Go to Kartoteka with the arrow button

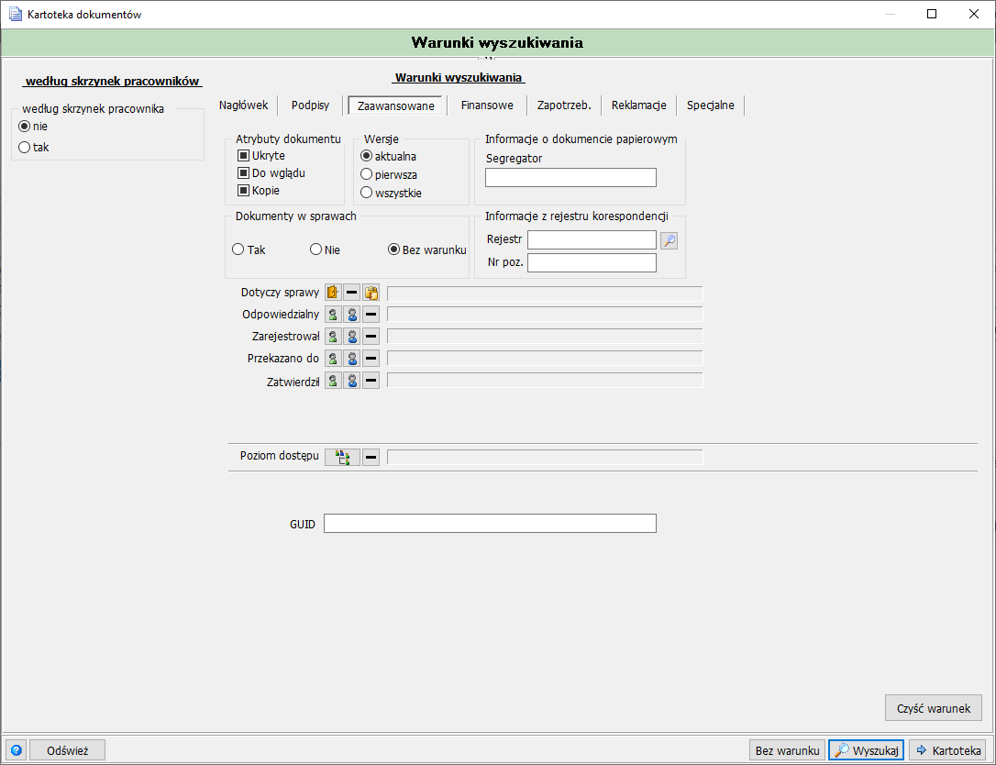[947, 750]
